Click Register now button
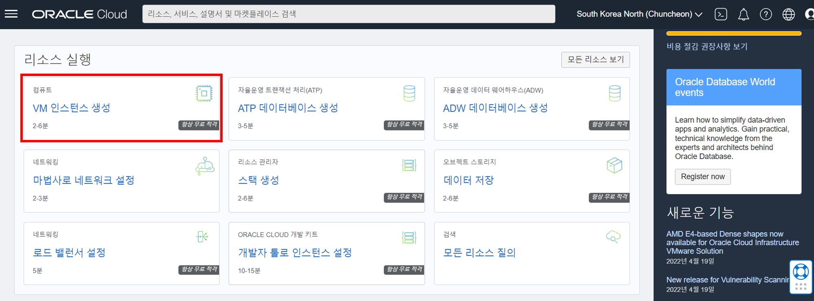Viewport: 814px width, 301px height. pos(702,177)
